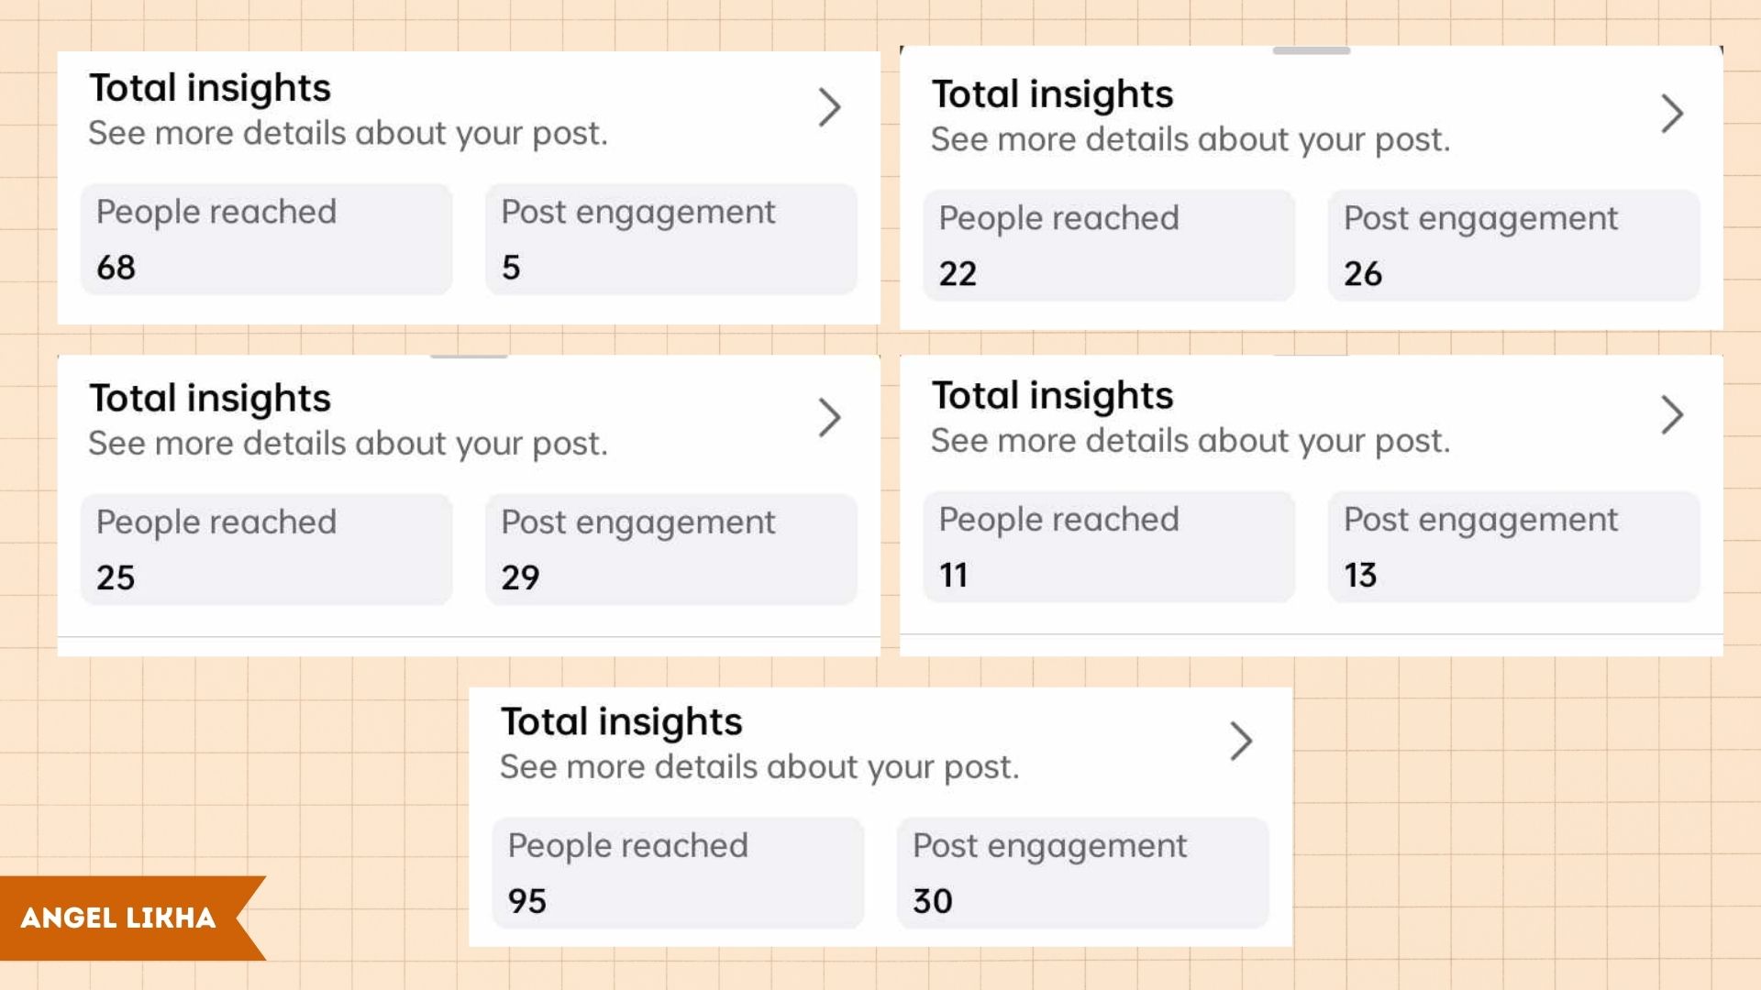Open Post engagement tile showing 30
The image size is (1761, 990).
click(1082, 873)
